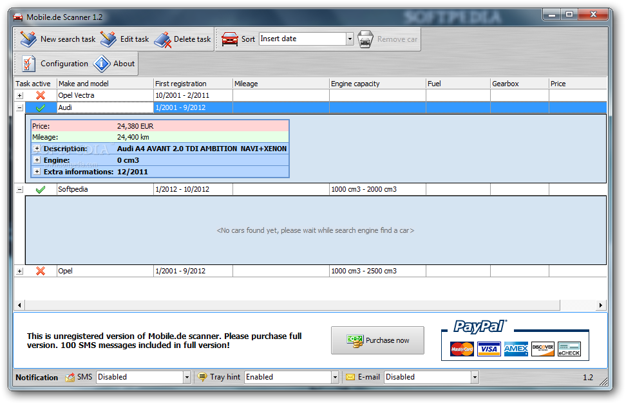The height and width of the screenshot is (404, 626).
Task: Toggle the red X of Opel task
Action: [x=41, y=271]
